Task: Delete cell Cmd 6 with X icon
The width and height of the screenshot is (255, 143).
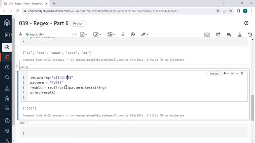Action: [242, 73]
